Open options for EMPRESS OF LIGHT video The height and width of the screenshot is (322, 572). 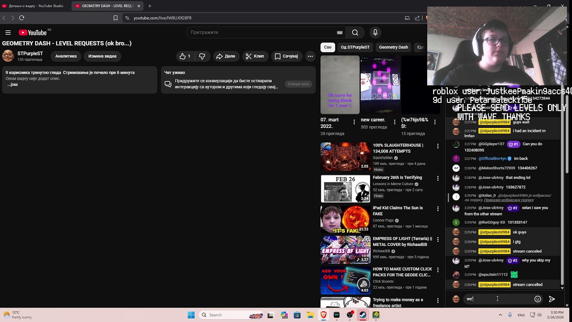pyautogui.click(x=437, y=240)
